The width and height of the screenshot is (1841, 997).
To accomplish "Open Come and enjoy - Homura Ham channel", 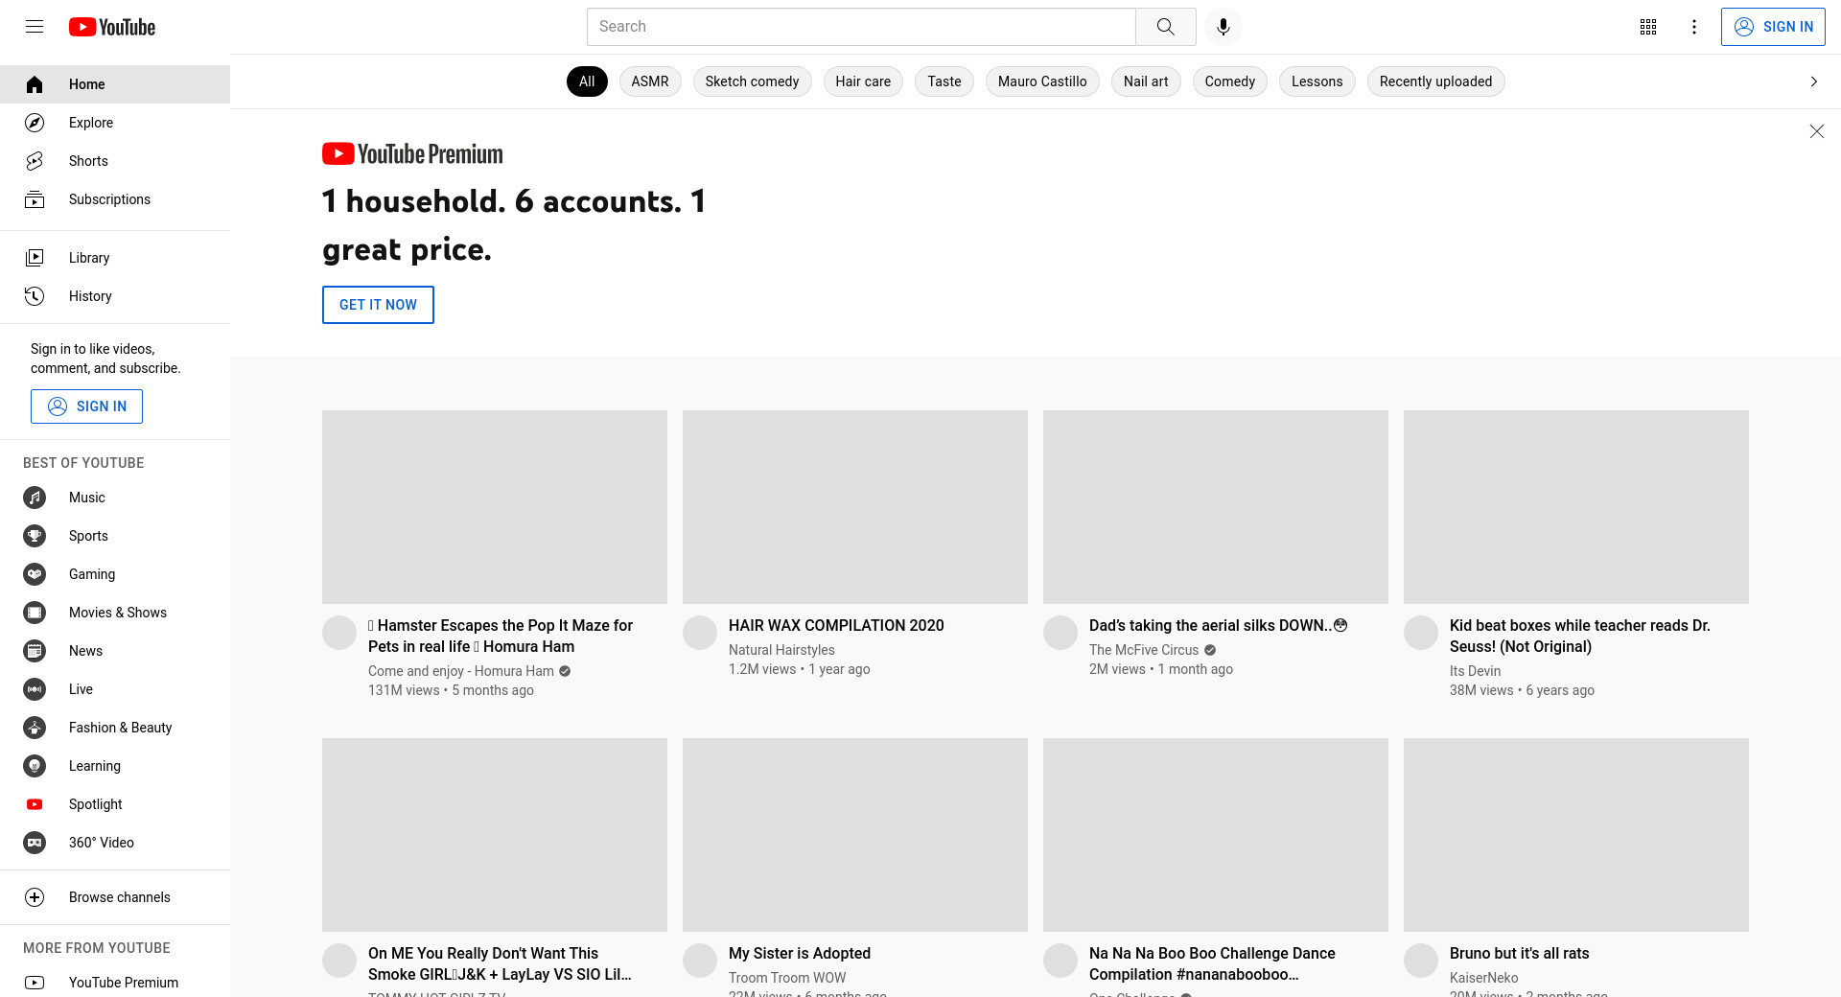I will point(461,671).
